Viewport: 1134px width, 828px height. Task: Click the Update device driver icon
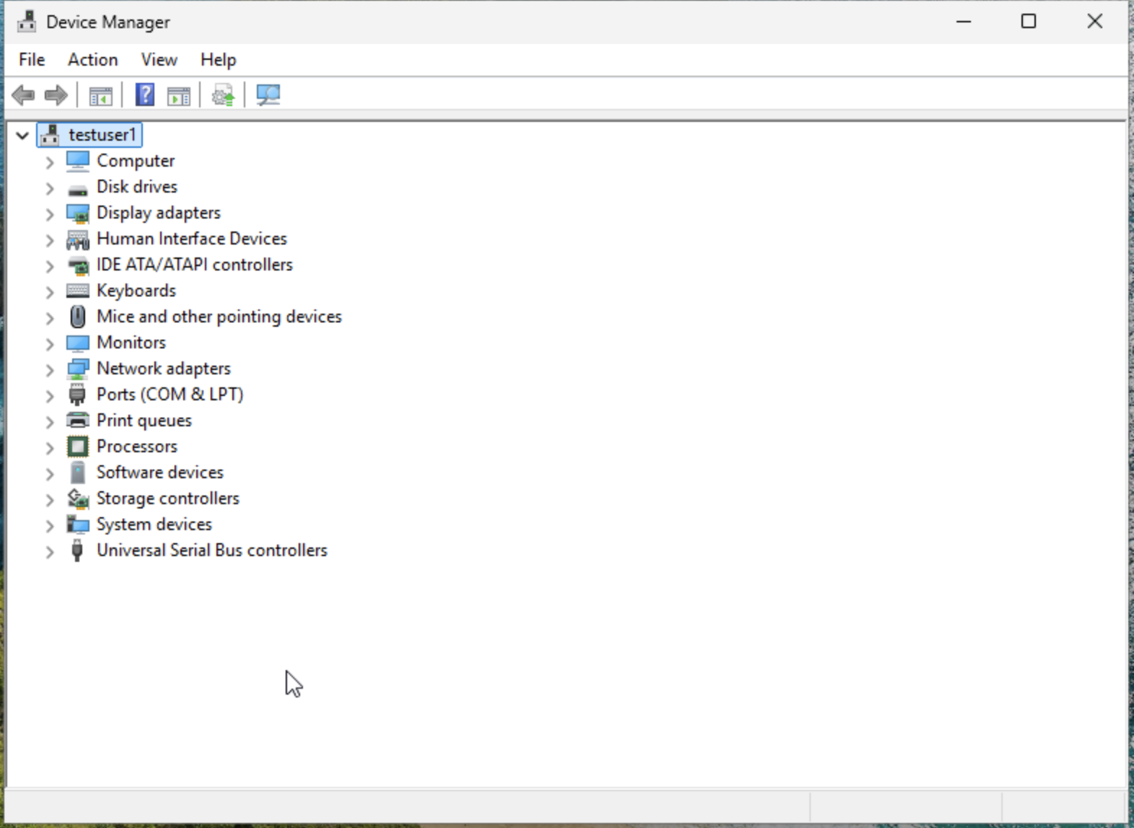tap(223, 95)
